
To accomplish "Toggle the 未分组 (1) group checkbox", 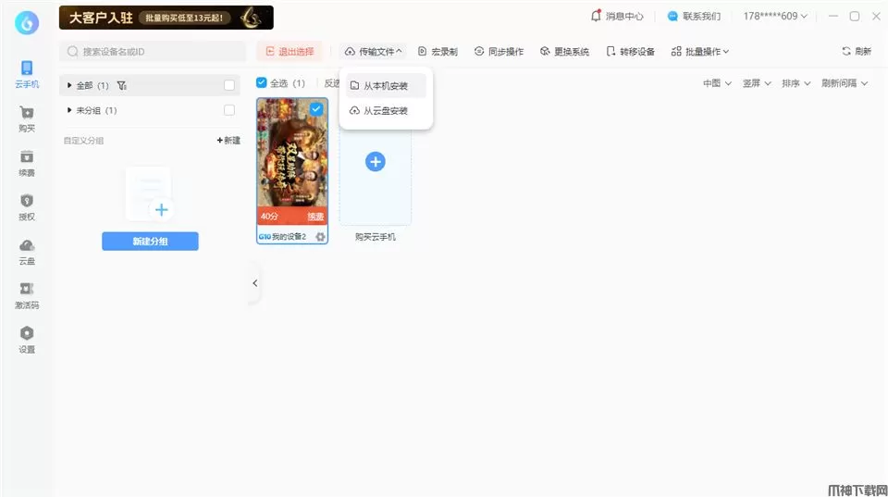I will (229, 110).
